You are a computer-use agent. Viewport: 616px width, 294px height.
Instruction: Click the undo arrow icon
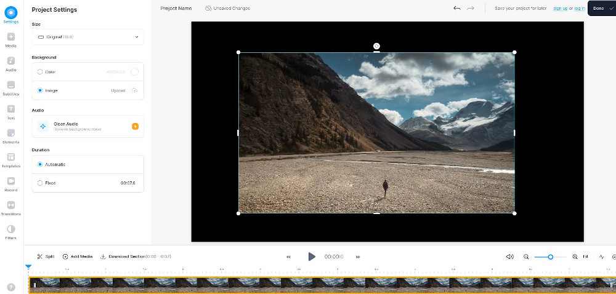pyautogui.click(x=456, y=8)
